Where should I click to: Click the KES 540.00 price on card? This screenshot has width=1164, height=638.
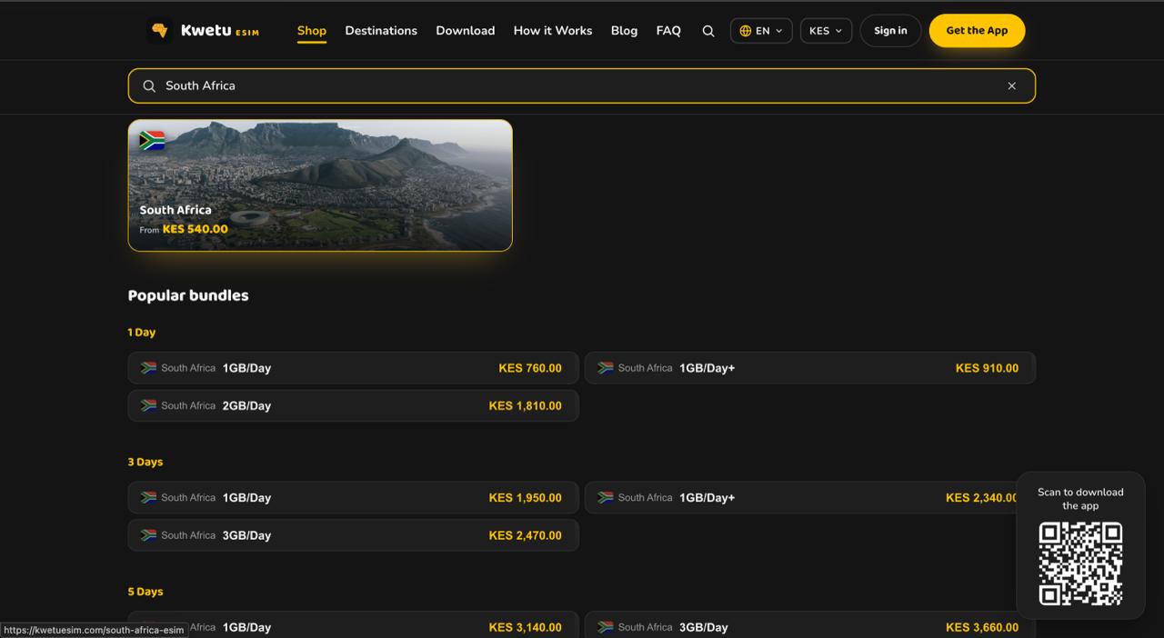coord(196,229)
